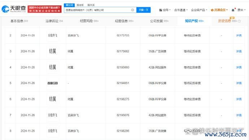The height and width of the screenshot is (140, 249).
Task: Click the 天眼一下 search button
Action: [x=144, y=10]
